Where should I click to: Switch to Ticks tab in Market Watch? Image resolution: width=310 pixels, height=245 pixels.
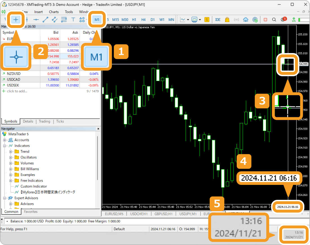pos(60,121)
